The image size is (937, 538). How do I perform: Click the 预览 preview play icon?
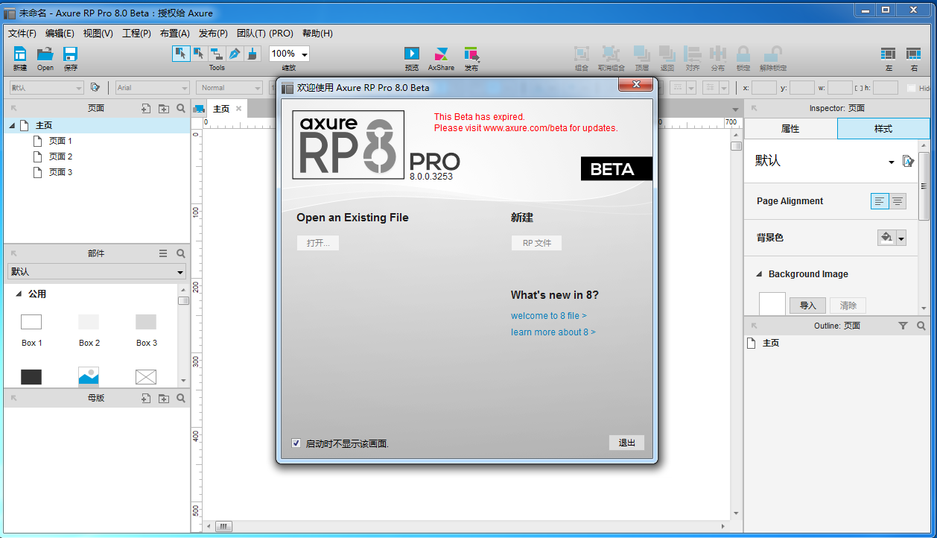pyautogui.click(x=412, y=54)
